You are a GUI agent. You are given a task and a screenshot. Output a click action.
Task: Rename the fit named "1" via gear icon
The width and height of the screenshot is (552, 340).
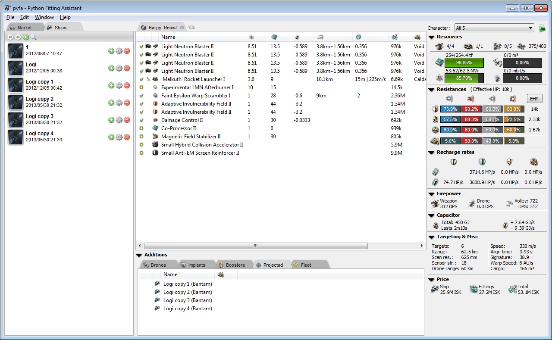tap(119, 51)
